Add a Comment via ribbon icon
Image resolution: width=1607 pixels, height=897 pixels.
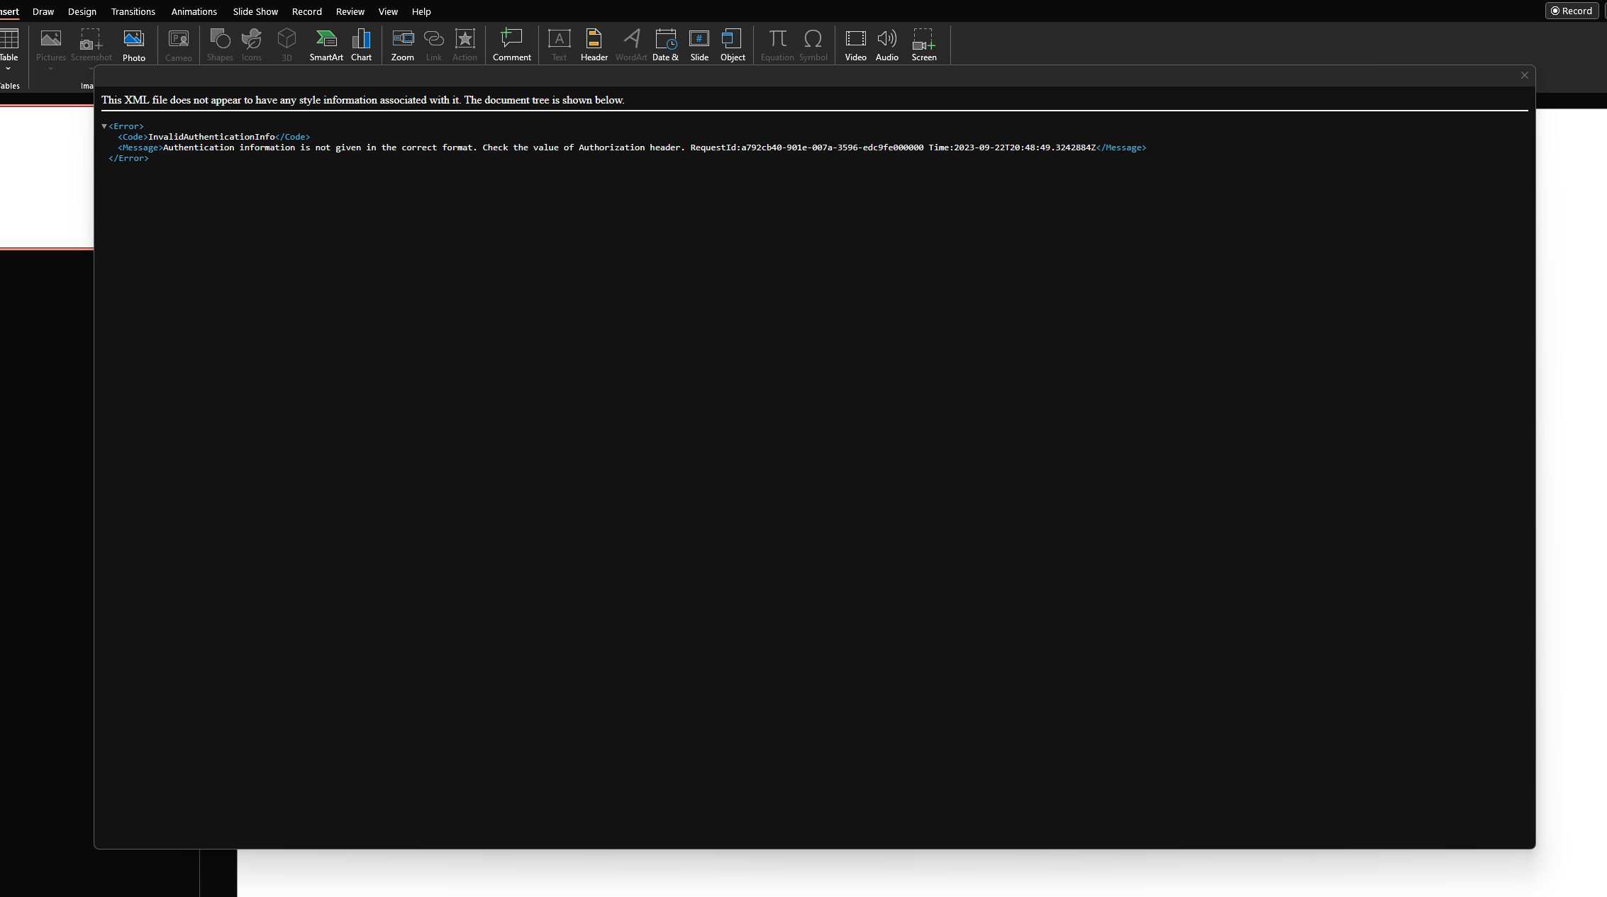tap(511, 45)
